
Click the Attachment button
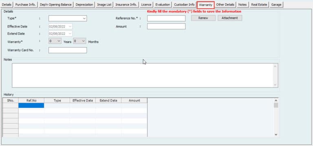coord(230,18)
